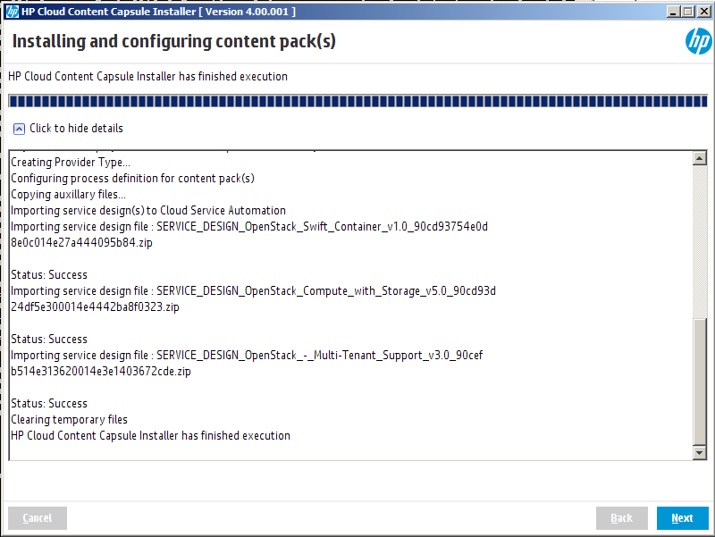715x537 pixels.
Task: Click the completed installation progress bar
Action: (x=357, y=102)
